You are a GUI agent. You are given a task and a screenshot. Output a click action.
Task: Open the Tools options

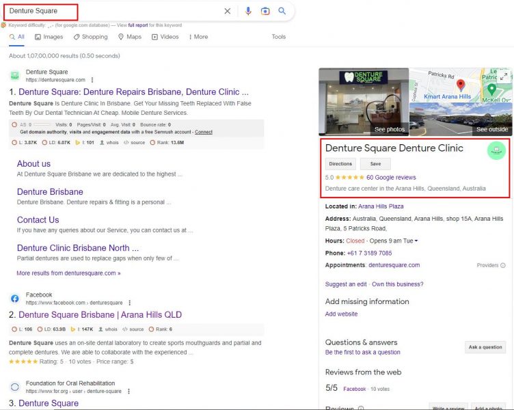click(278, 37)
